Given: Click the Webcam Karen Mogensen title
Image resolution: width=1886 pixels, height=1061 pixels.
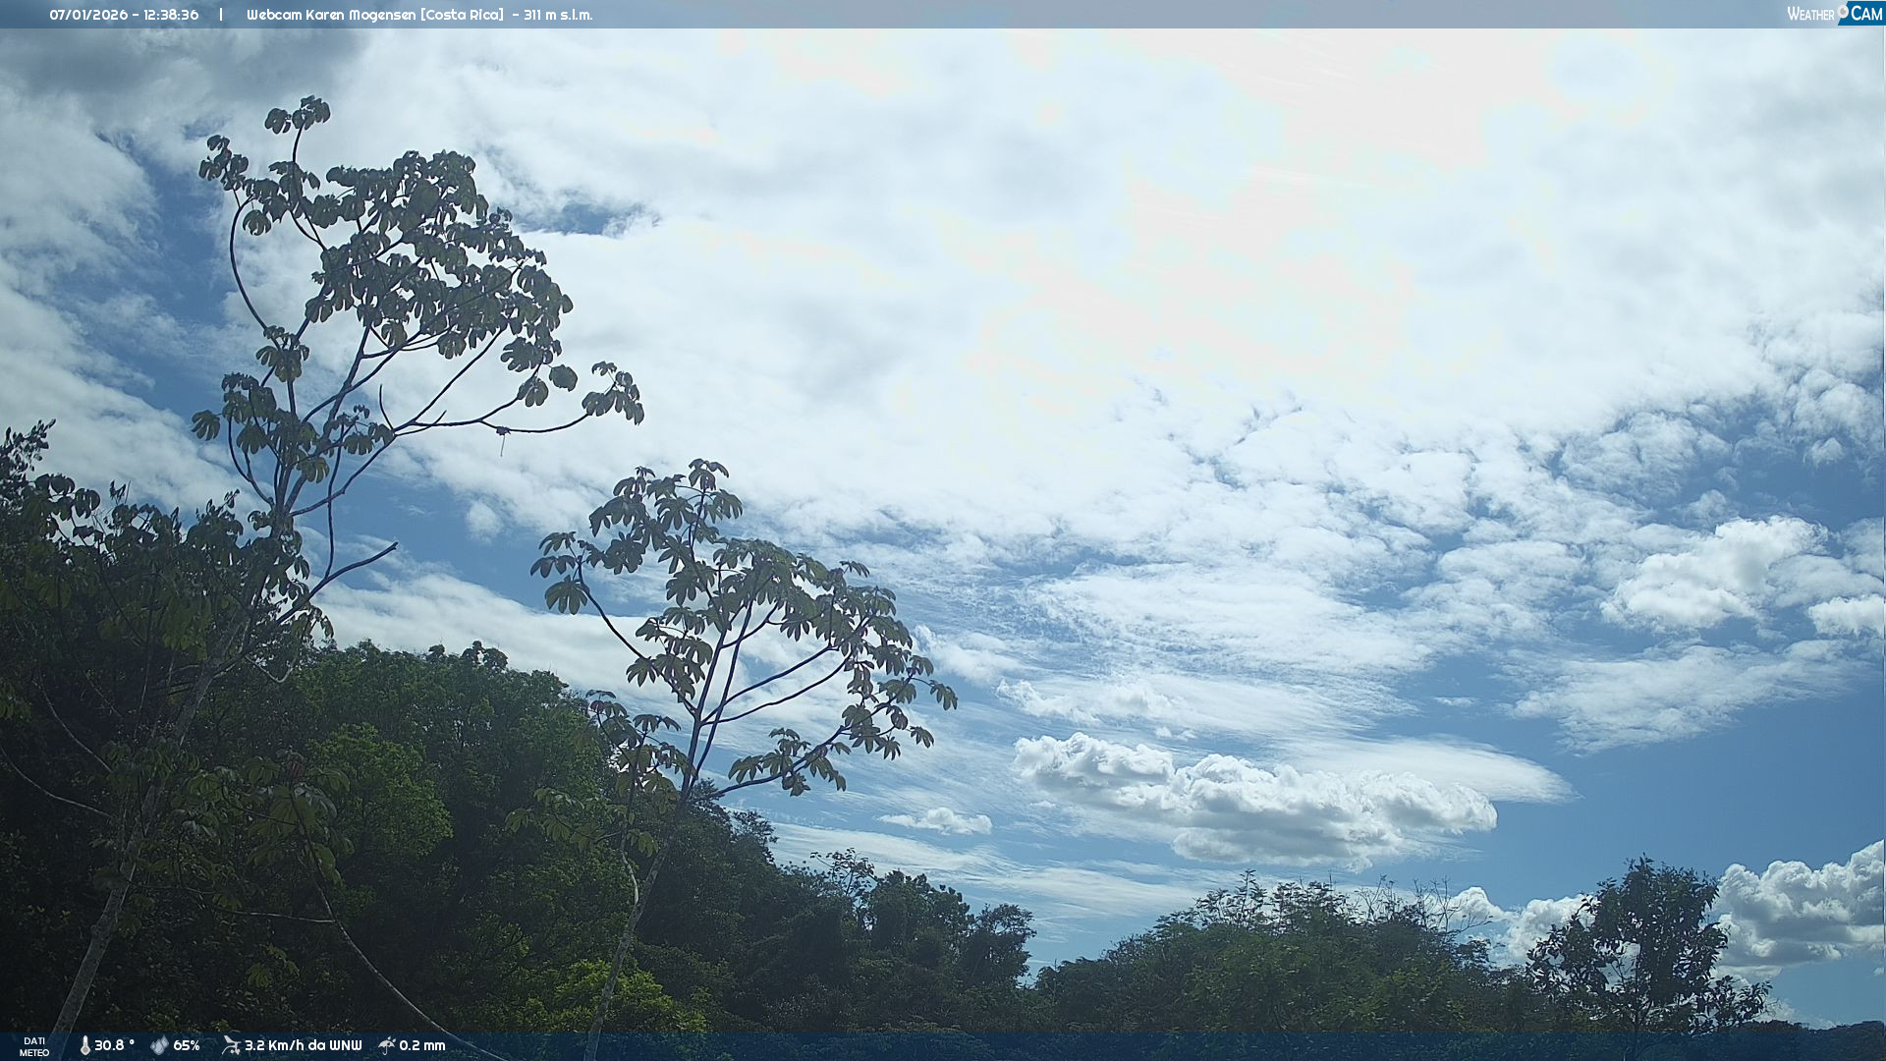Looking at the screenshot, I should [x=331, y=15].
